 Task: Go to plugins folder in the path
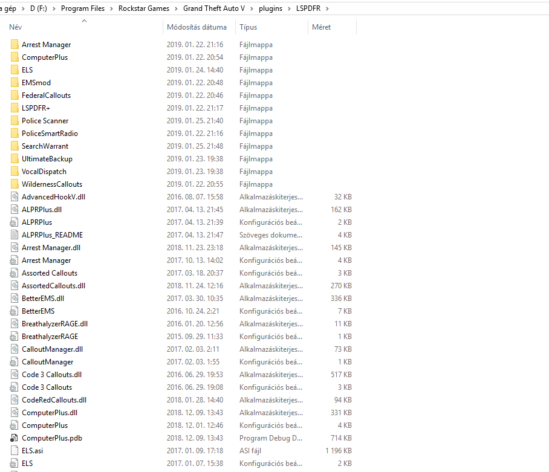point(270,8)
